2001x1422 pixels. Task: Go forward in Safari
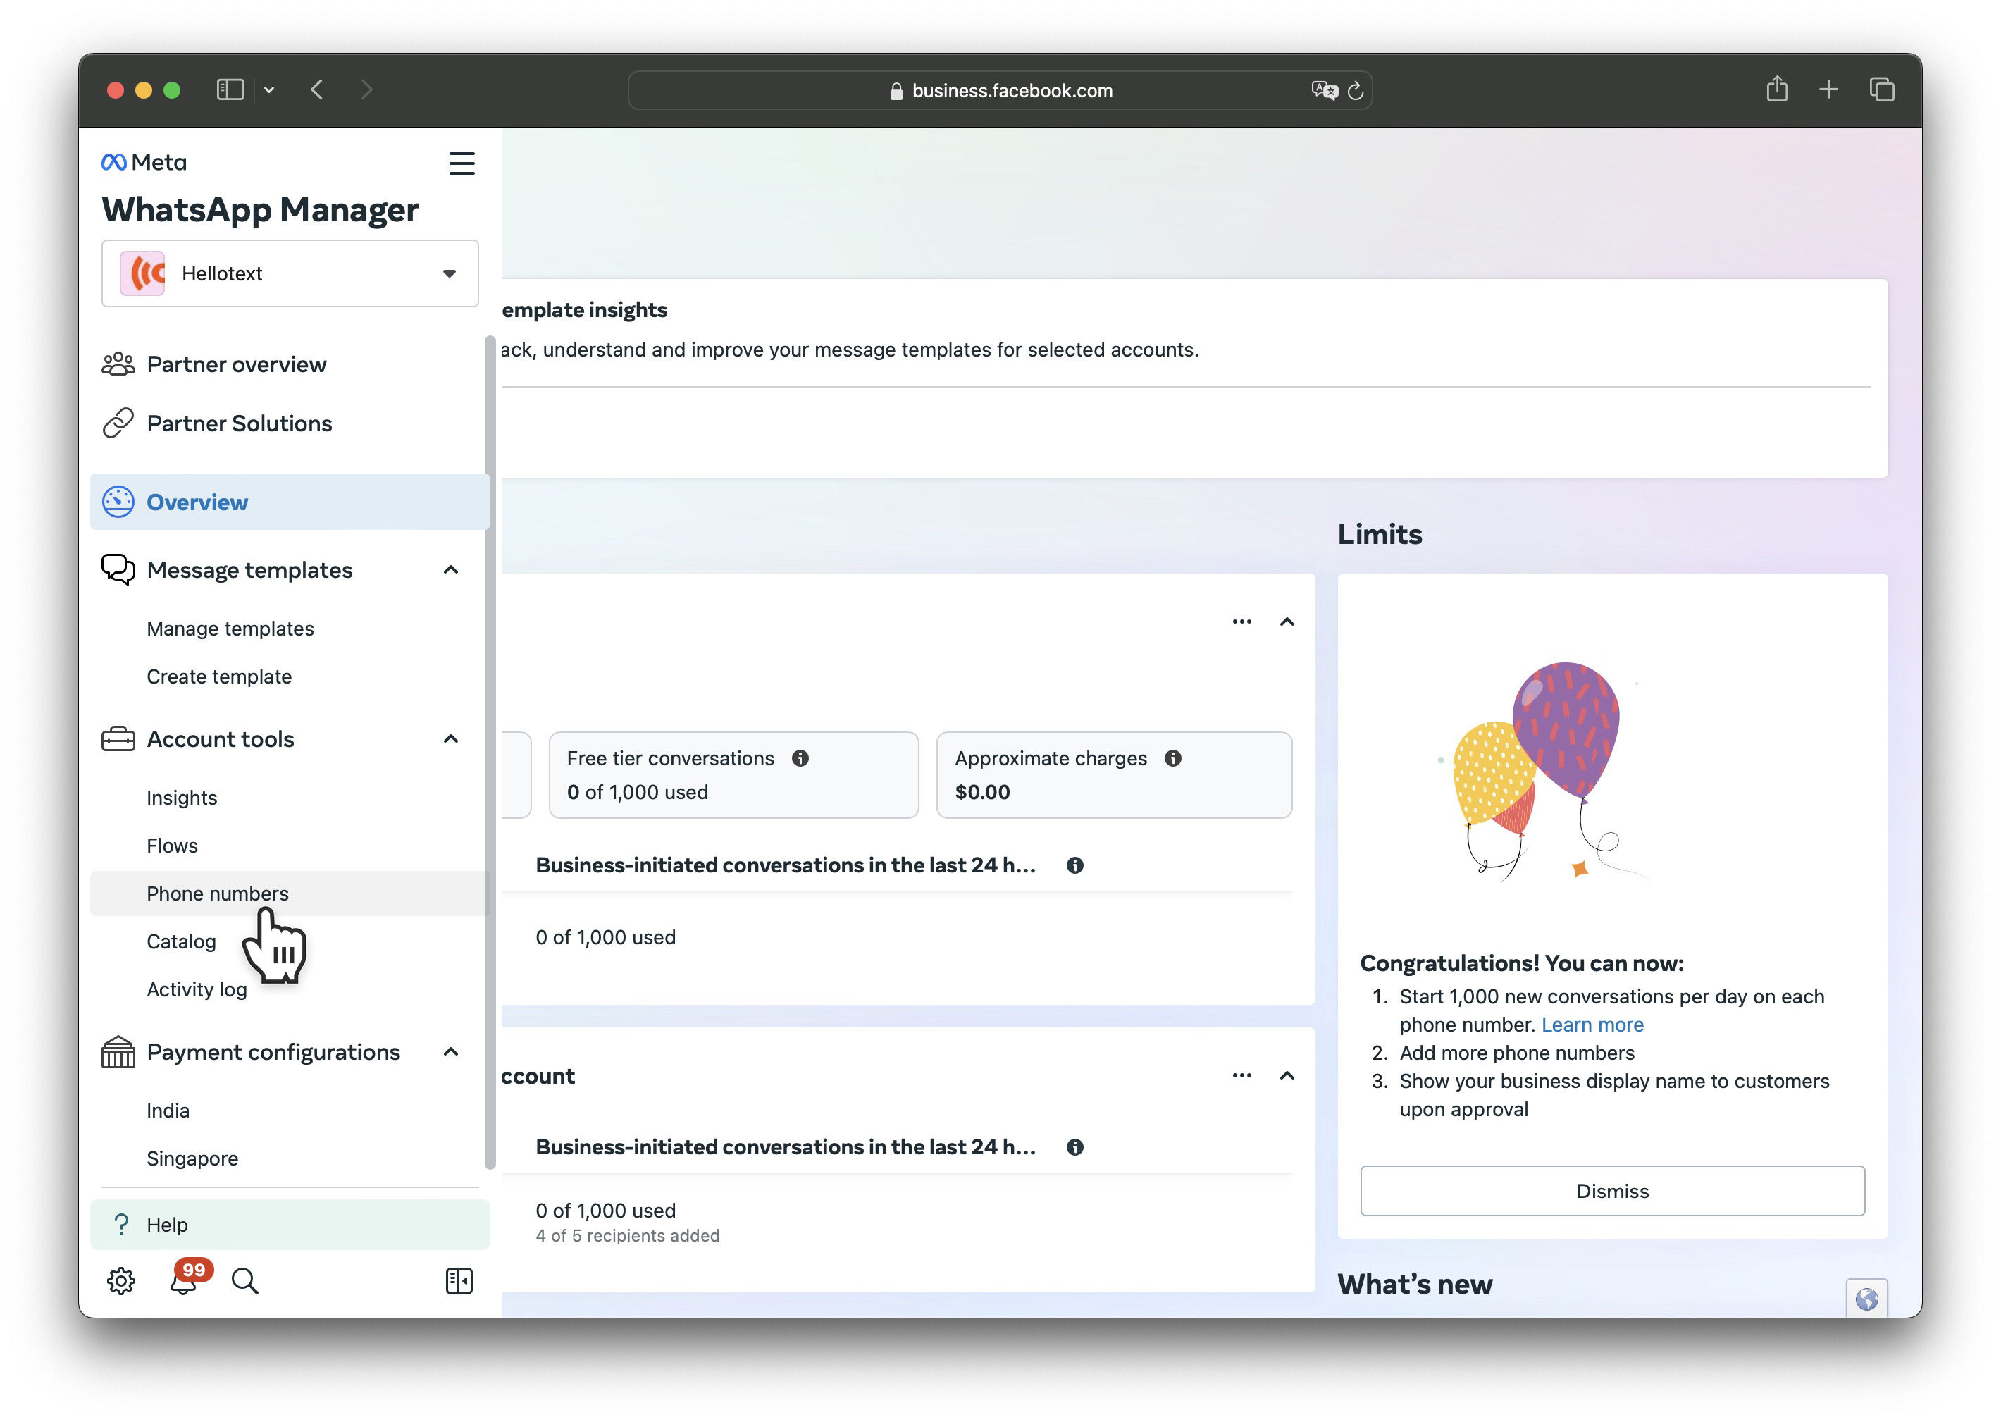[367, 89]
